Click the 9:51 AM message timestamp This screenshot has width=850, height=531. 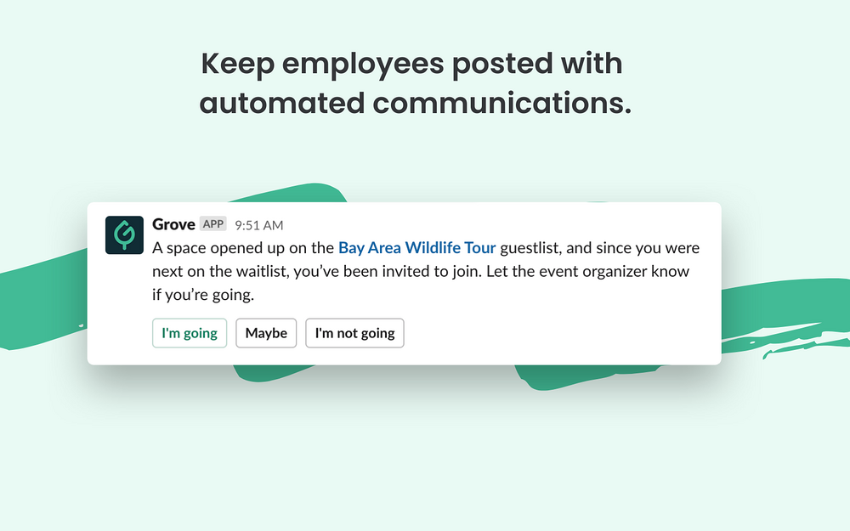click(x=258, y=225)
